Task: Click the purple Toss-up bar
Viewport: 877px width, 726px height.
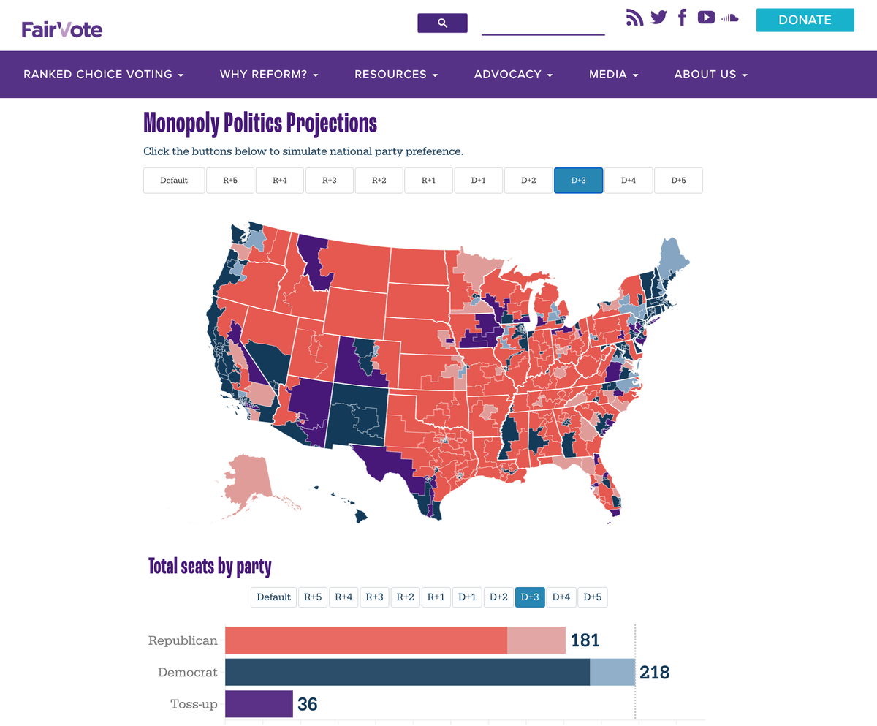Action: point(259,704)
